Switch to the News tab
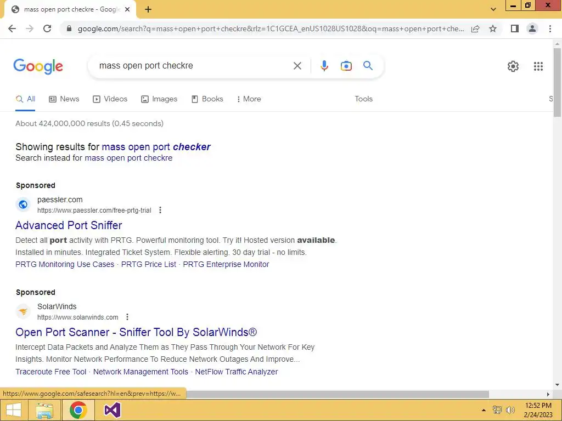The width and height of the screenshot is (562, 421). [x=64, y=99]
